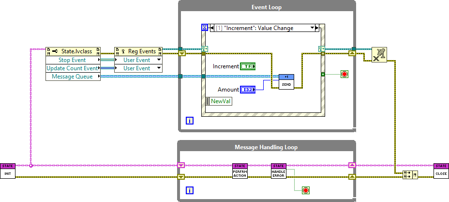Open the second User Event dropdown
The image size is (449, 202).
(x=138, y=68)
